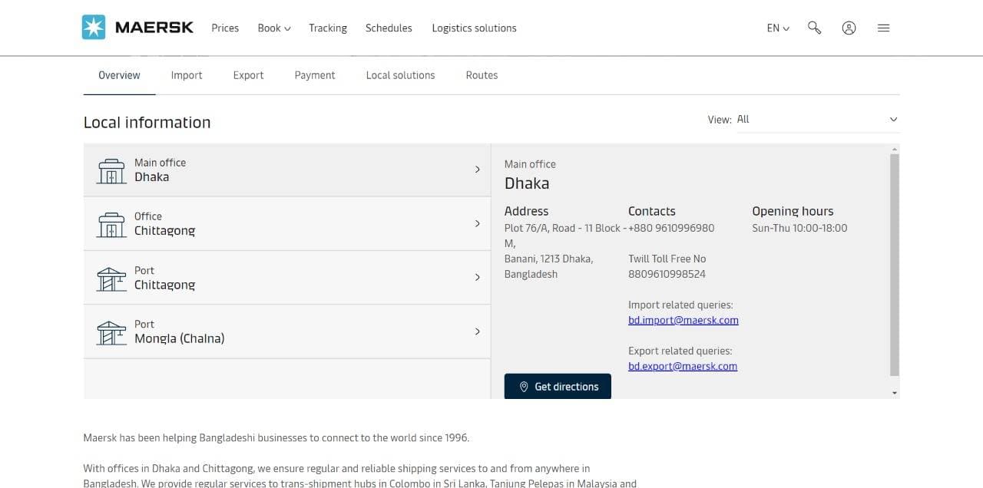Click the Chittagong office building icon

tap(111, 224)
